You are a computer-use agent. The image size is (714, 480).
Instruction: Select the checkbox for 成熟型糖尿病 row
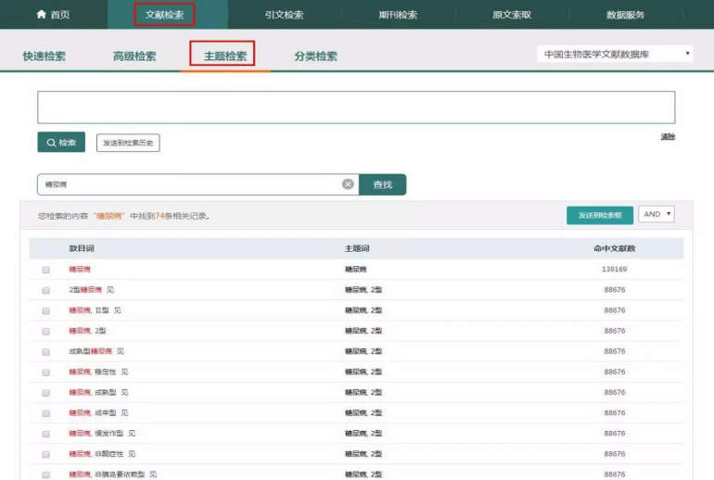pos(45,352)
